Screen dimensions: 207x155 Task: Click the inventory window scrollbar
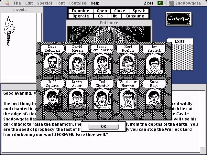39,45
